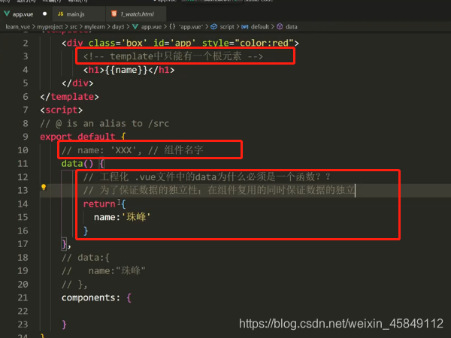The image size is (451, 338).
Task: Open the 1_watch.html editor tab
Action: tap(136, 14)
